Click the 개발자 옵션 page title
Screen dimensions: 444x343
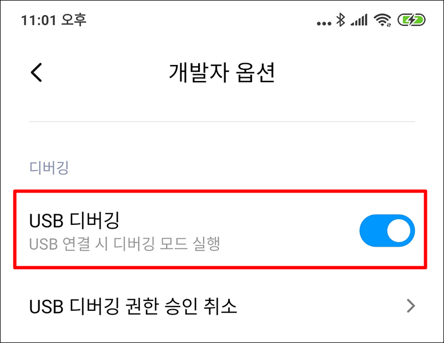pos(221,73)
